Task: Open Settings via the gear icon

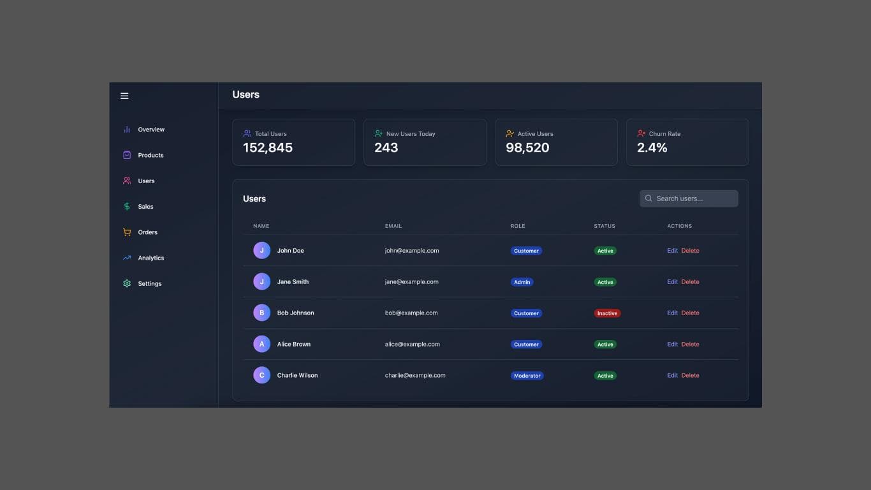Action: pyautogui.click(x=127, y=283)
